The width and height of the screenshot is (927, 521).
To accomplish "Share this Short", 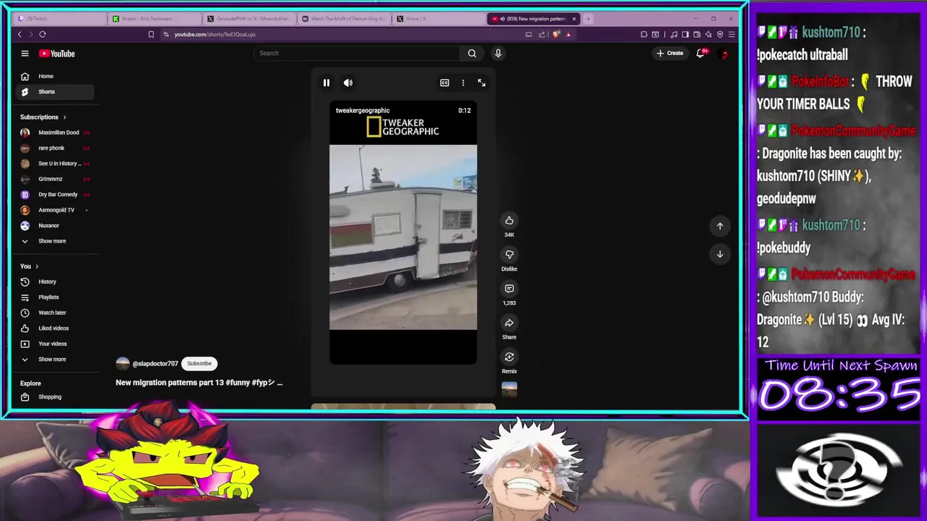I will click(509, 323).
